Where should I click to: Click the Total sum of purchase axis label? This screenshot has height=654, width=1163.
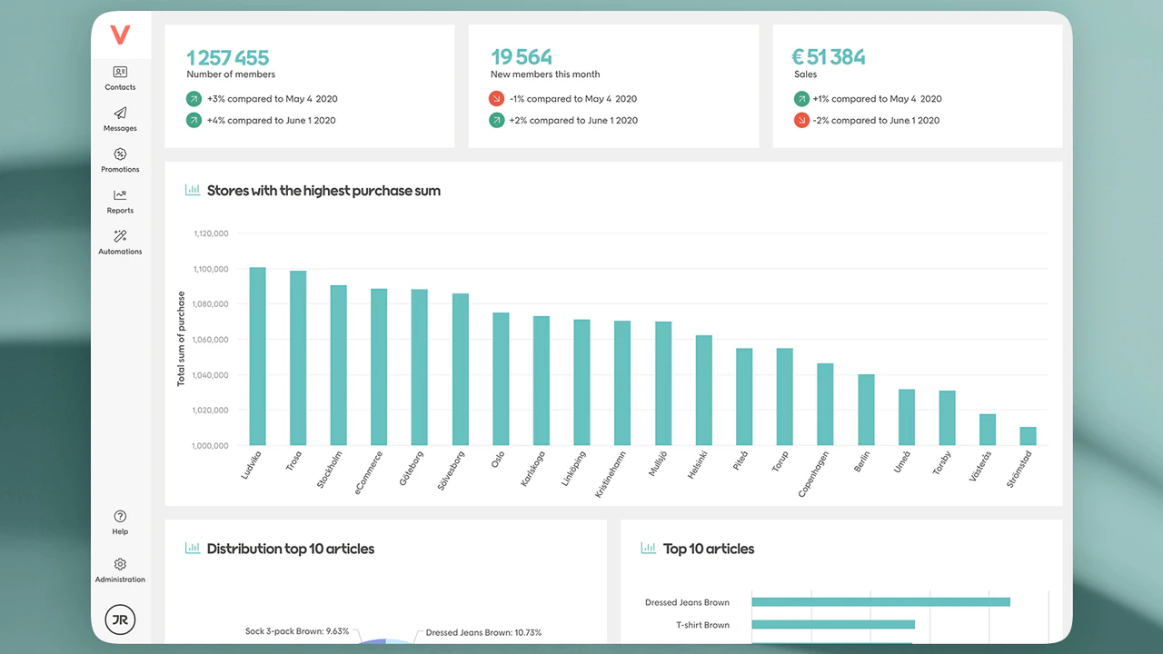[181, 339]
